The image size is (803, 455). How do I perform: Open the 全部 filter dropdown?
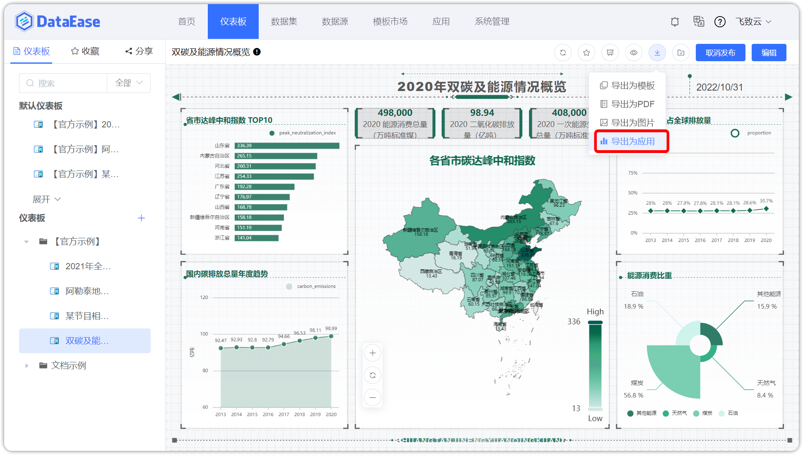[128, 83]
